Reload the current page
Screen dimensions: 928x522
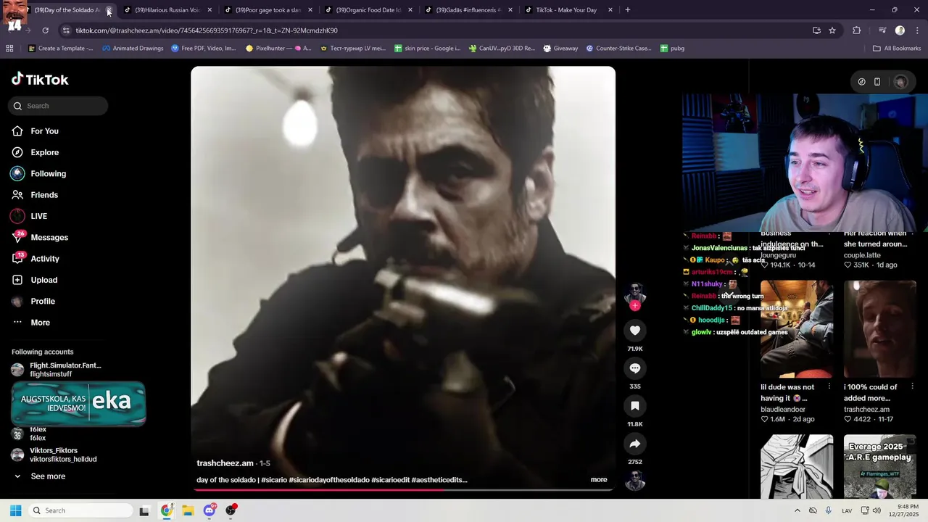tap(45, 30)
